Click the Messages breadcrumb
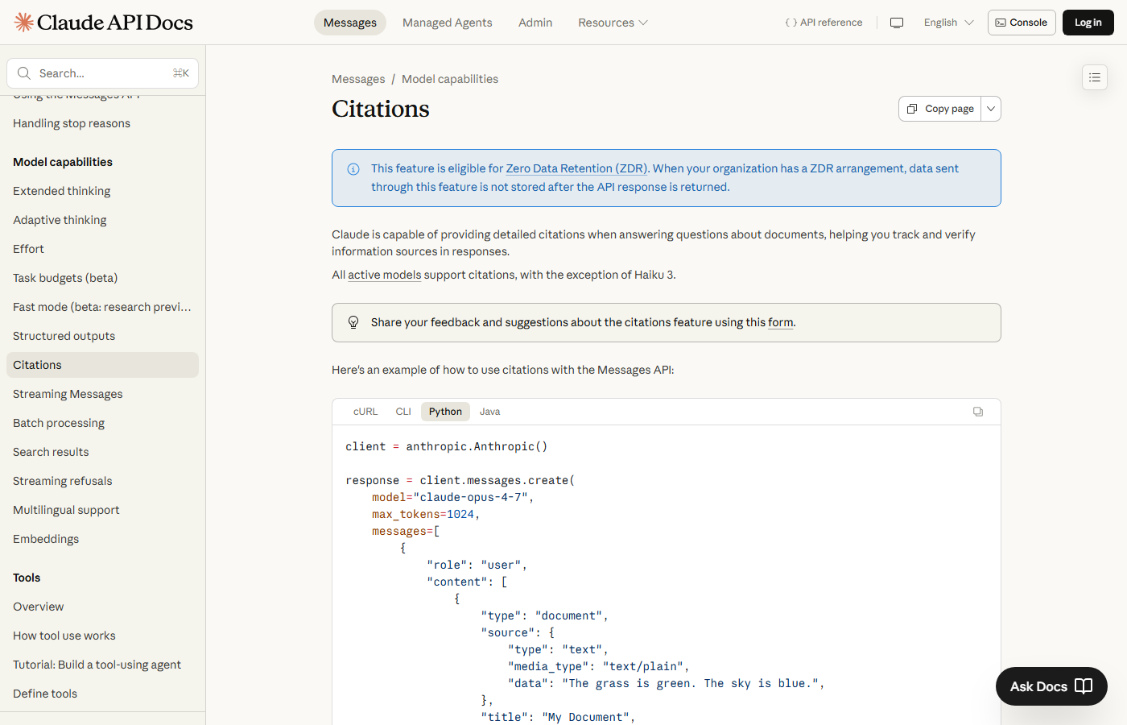Image resolution: width=1127 pixels, height=725 pixels. (x=358, y=79)
